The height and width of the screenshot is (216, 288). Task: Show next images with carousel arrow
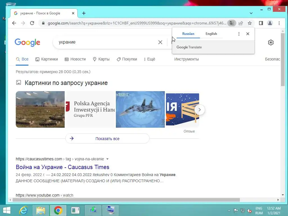(x=199, y=110)
